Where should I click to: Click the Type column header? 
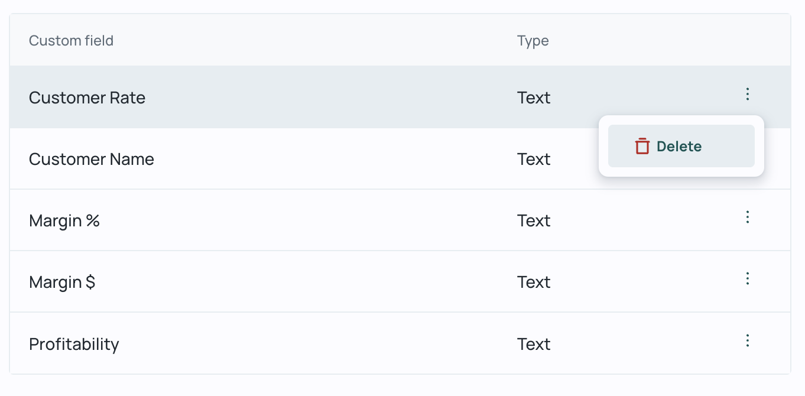(533, 41)
